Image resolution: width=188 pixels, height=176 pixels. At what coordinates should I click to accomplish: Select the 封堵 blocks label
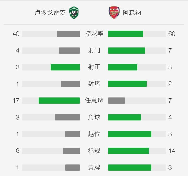pyautogui.click(x=94, y=84)
